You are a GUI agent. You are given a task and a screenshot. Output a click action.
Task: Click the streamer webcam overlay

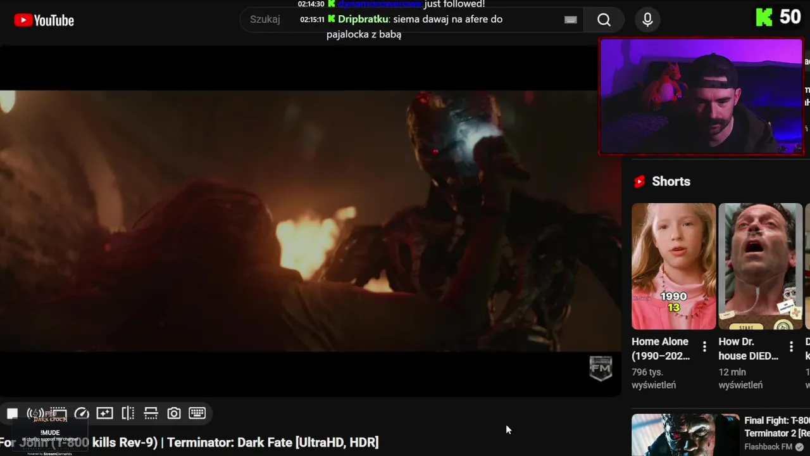[x=701, y=96]
